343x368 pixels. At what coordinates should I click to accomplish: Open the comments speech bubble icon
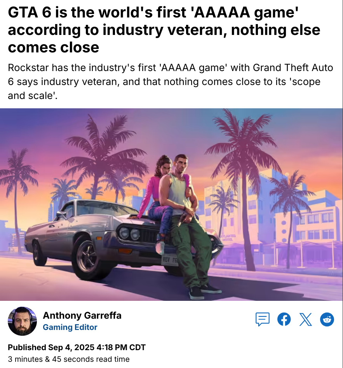[263, 319]
